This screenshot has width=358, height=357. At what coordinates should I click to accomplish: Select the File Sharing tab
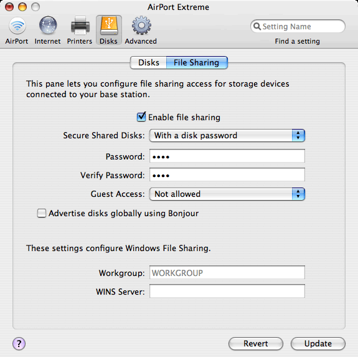(197, 62)
